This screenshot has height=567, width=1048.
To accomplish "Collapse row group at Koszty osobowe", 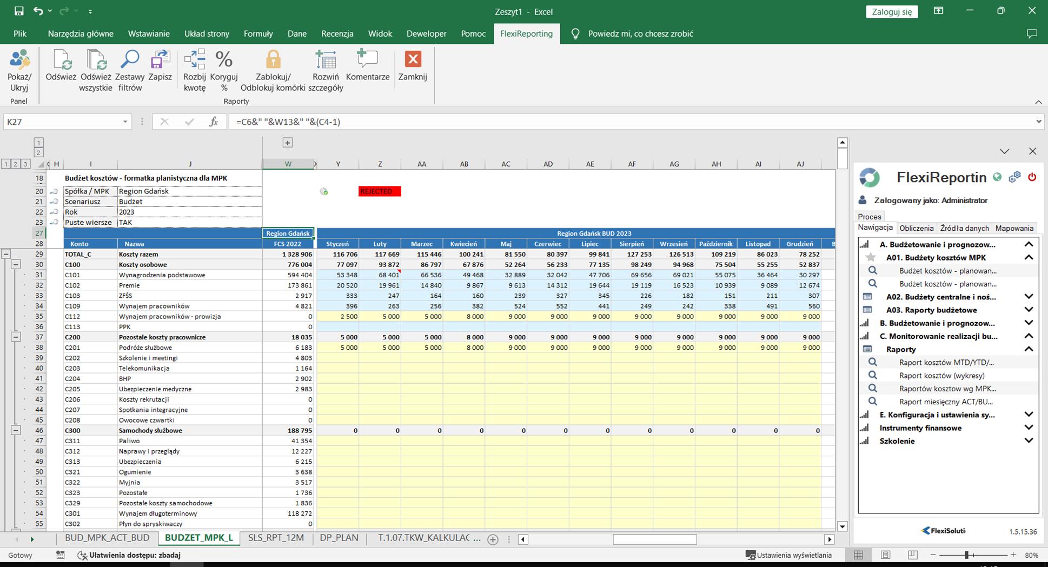I will tap(16, 265).
